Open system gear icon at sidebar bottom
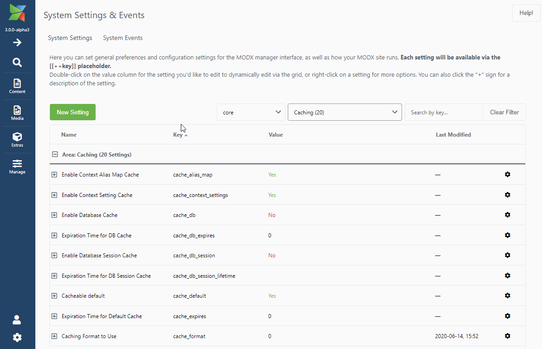The width and height of the screenshot is (542, 349). point(17,337)
